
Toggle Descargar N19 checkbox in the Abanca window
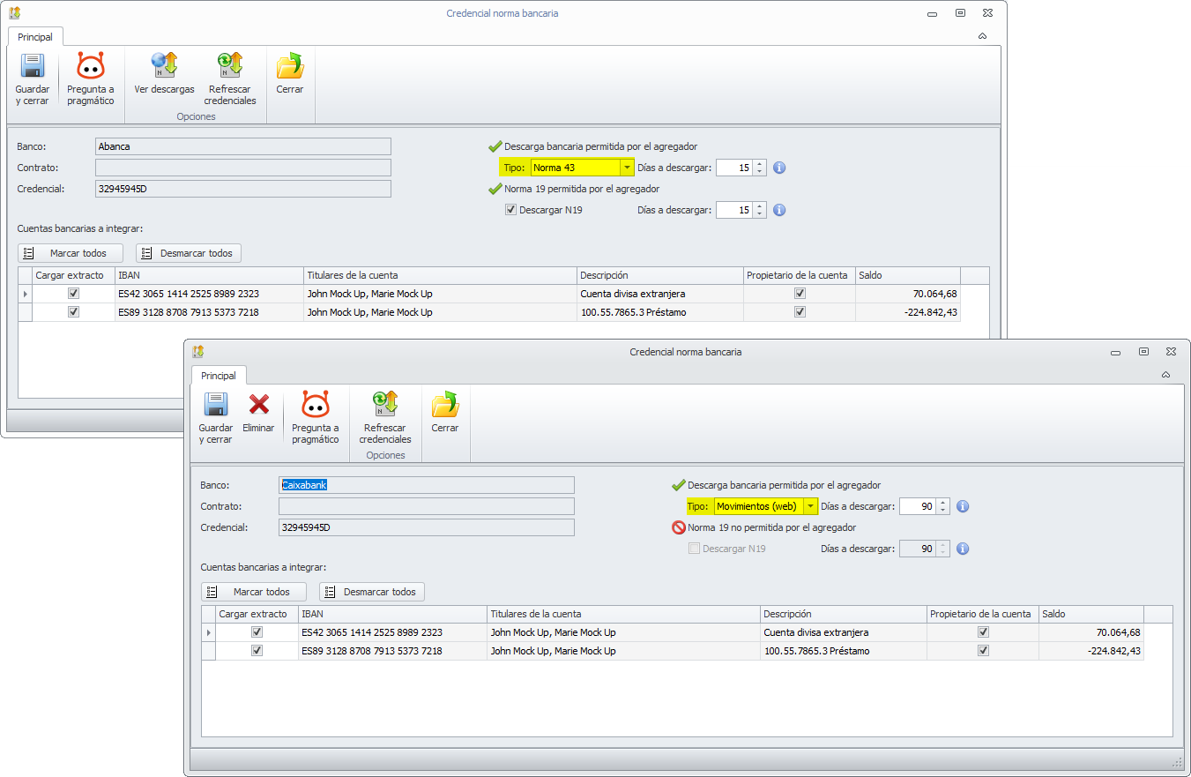510,210
